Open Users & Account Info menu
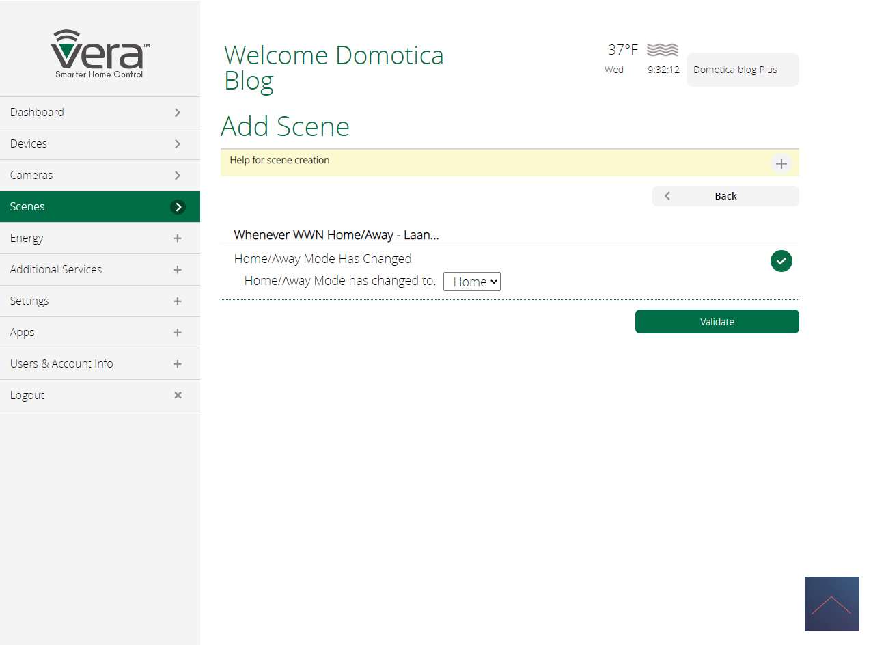Viewport: 873px width, 645px height. coord(61,364)
